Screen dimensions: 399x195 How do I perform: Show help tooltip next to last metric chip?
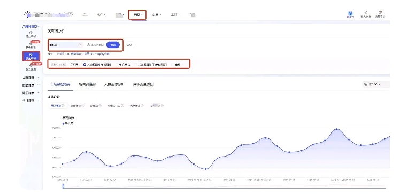[162, 105]
